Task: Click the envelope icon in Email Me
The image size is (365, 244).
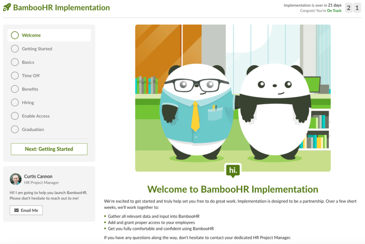Action: (16, 210)
